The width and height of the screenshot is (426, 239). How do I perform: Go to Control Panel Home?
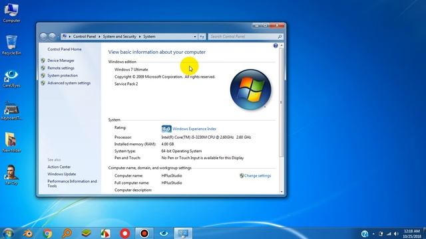click(x=65, y=49)
